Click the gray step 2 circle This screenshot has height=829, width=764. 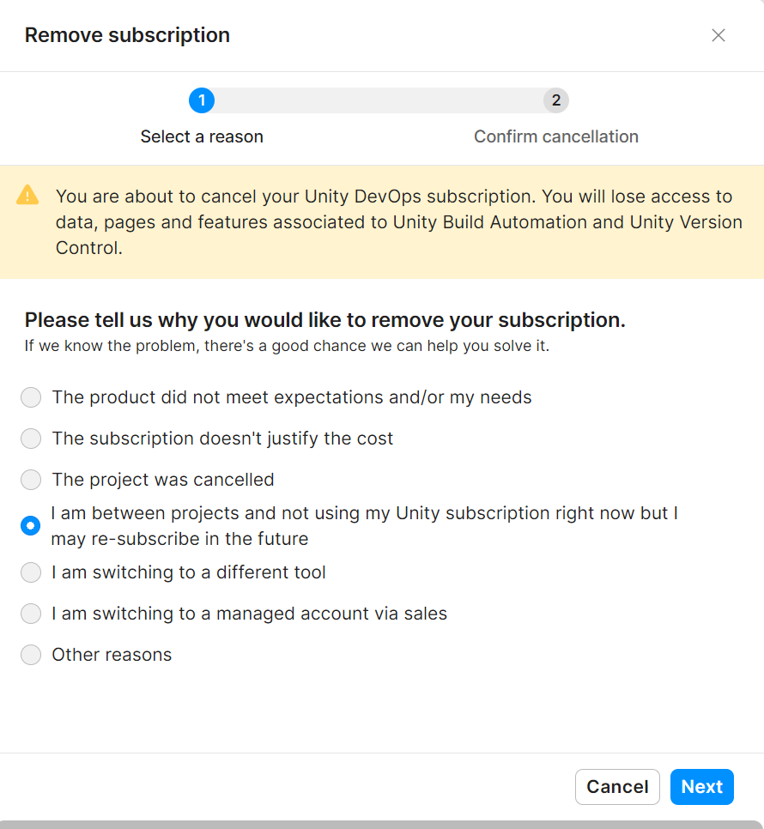(x=556, y=100)
